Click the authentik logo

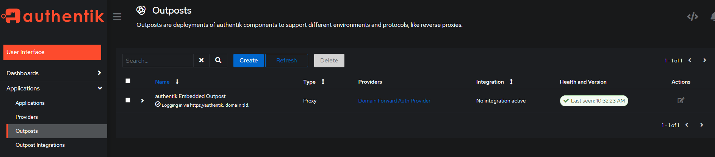[x=53, y=16]
